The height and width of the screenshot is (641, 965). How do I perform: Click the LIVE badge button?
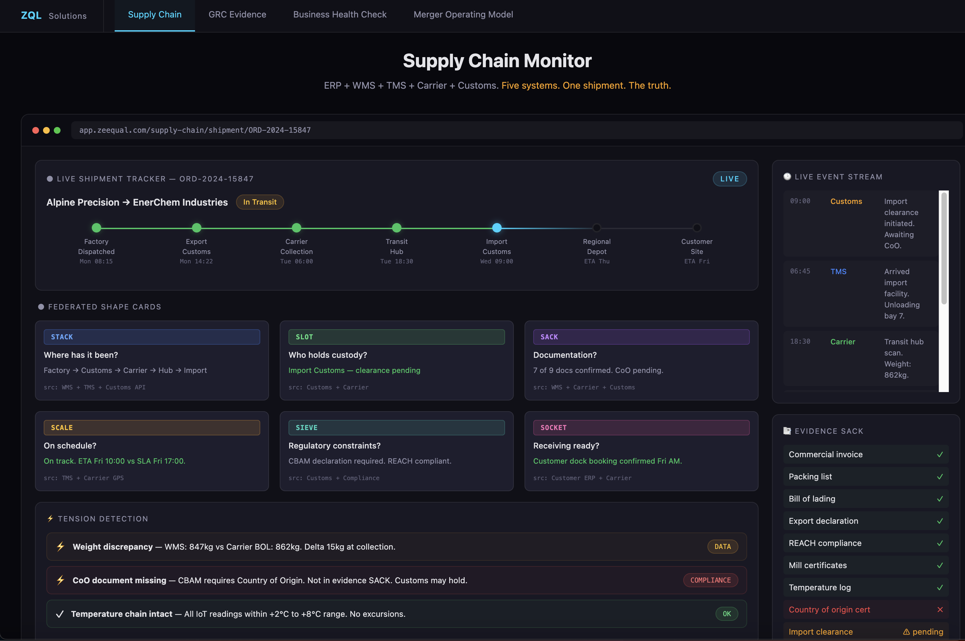click(x=729, y=179)
